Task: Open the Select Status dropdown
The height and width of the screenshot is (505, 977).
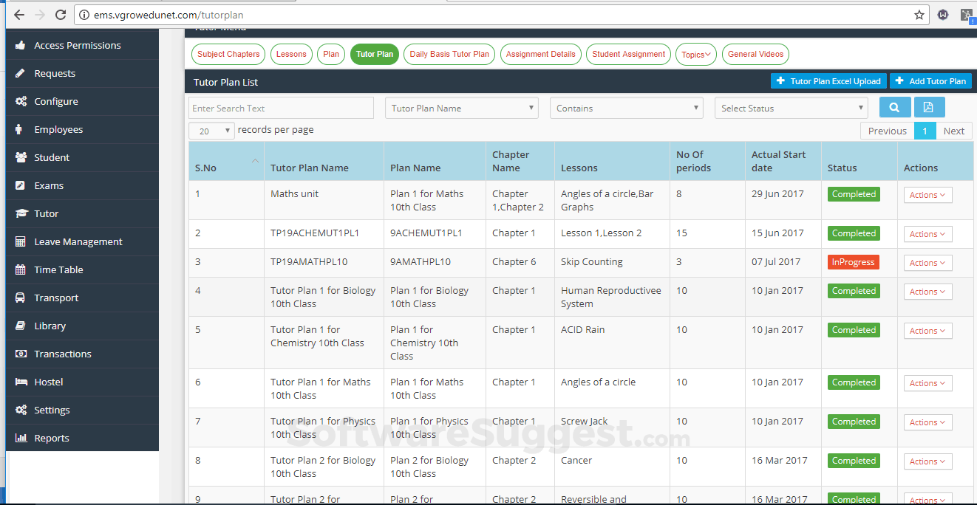Action: 791,107
